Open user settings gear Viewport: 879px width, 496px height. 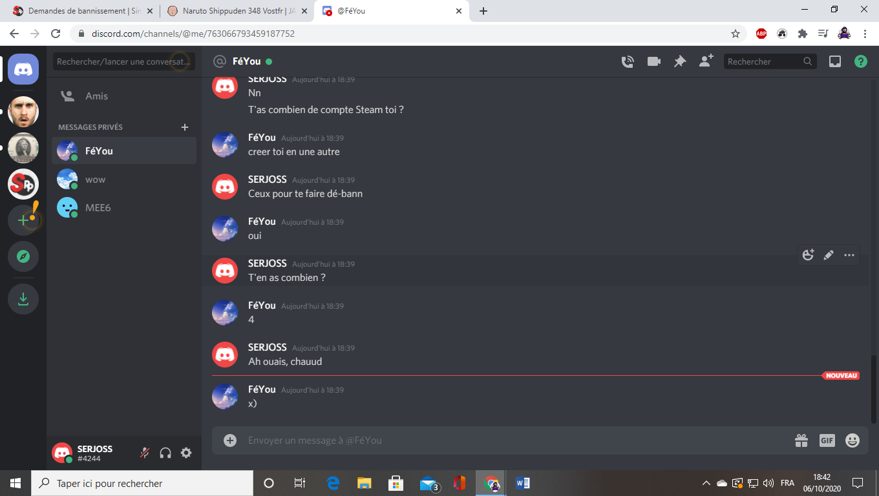(x=186, y=453)
